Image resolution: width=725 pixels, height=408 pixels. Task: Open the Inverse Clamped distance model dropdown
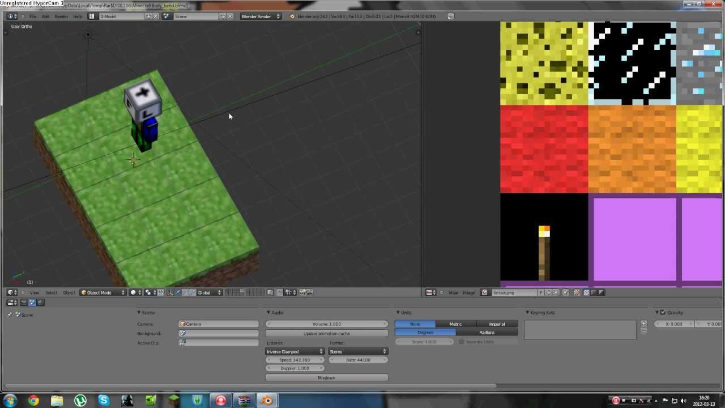pos(295,351)
